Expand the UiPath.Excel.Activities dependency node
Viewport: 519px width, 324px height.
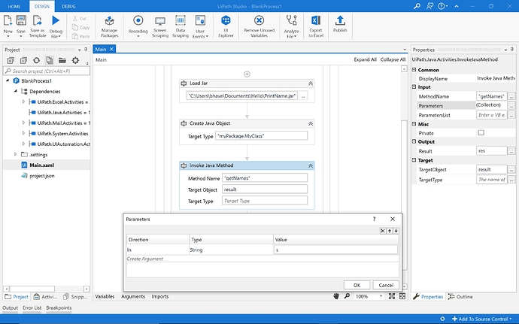pos(23,101)
